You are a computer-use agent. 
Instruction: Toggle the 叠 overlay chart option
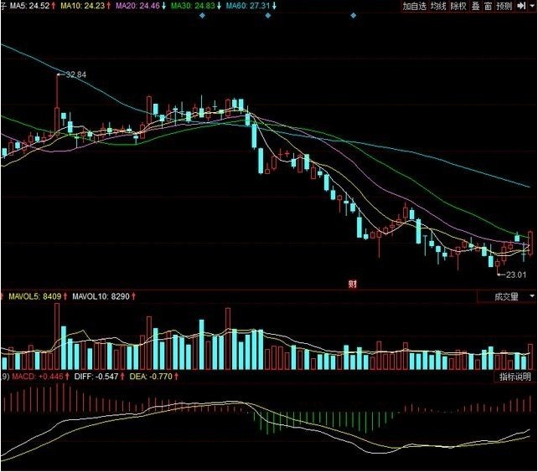coord(475,6)
